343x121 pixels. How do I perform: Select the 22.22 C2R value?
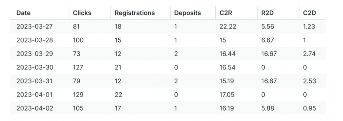(x=228, y=26)
